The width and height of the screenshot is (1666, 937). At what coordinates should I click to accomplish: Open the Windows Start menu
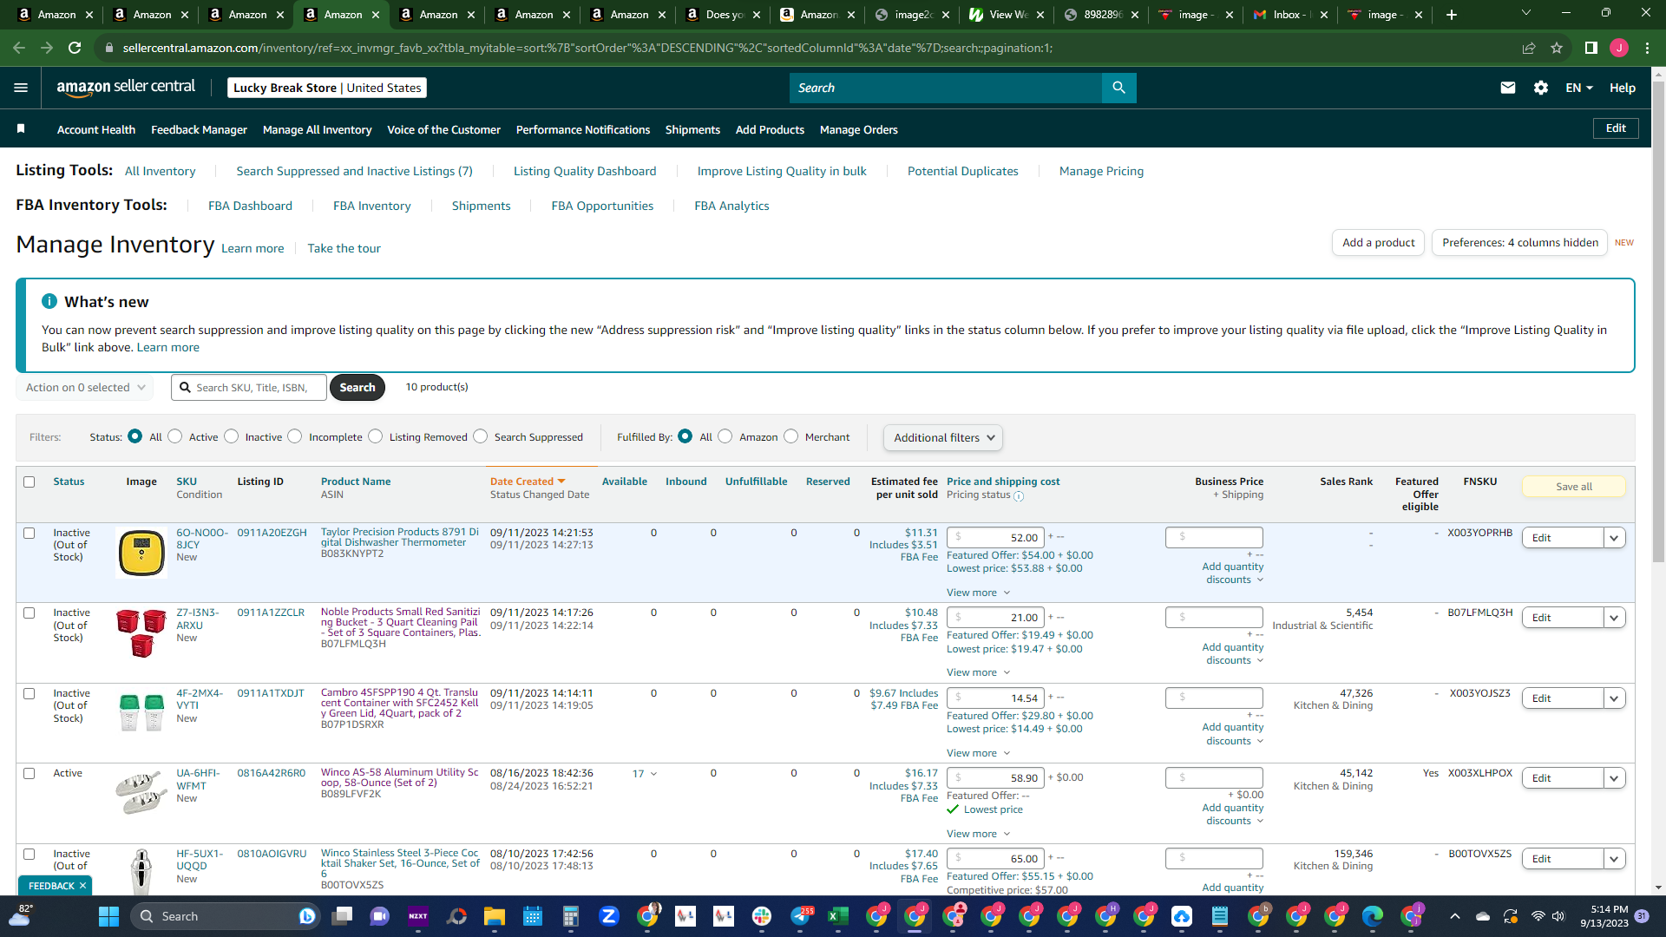tap(108, 916)
